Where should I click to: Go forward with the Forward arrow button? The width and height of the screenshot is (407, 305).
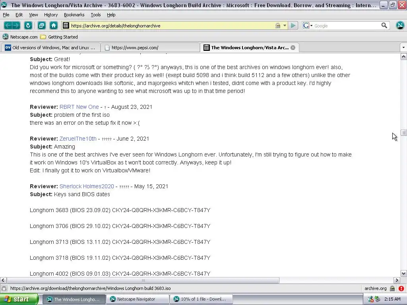click(x=16, y=25)
